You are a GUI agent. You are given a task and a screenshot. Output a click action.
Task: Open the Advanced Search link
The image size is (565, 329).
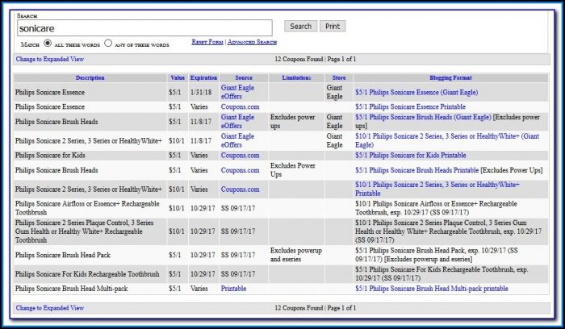[x=252, y=42]
